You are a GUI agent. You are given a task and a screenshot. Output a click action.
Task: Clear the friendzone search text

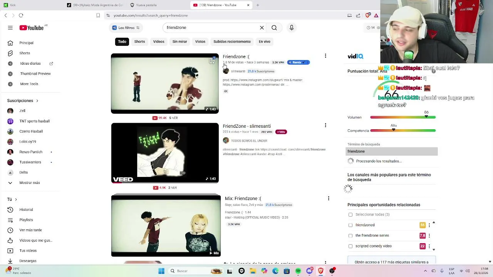(262, 28)
